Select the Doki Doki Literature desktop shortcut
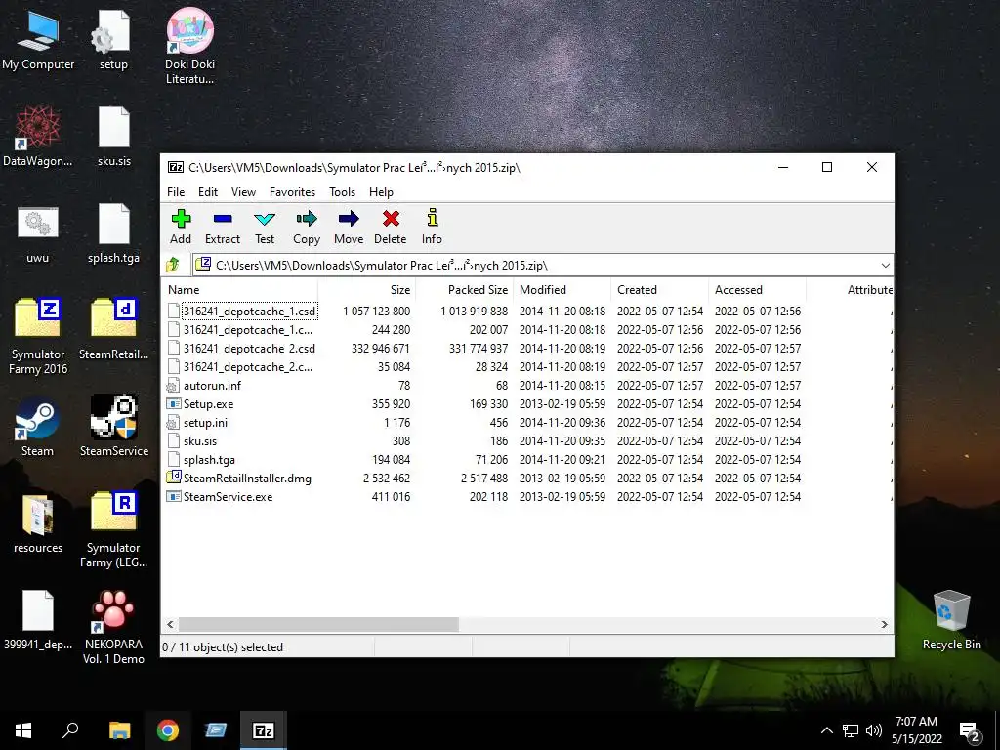 (189, 46)
